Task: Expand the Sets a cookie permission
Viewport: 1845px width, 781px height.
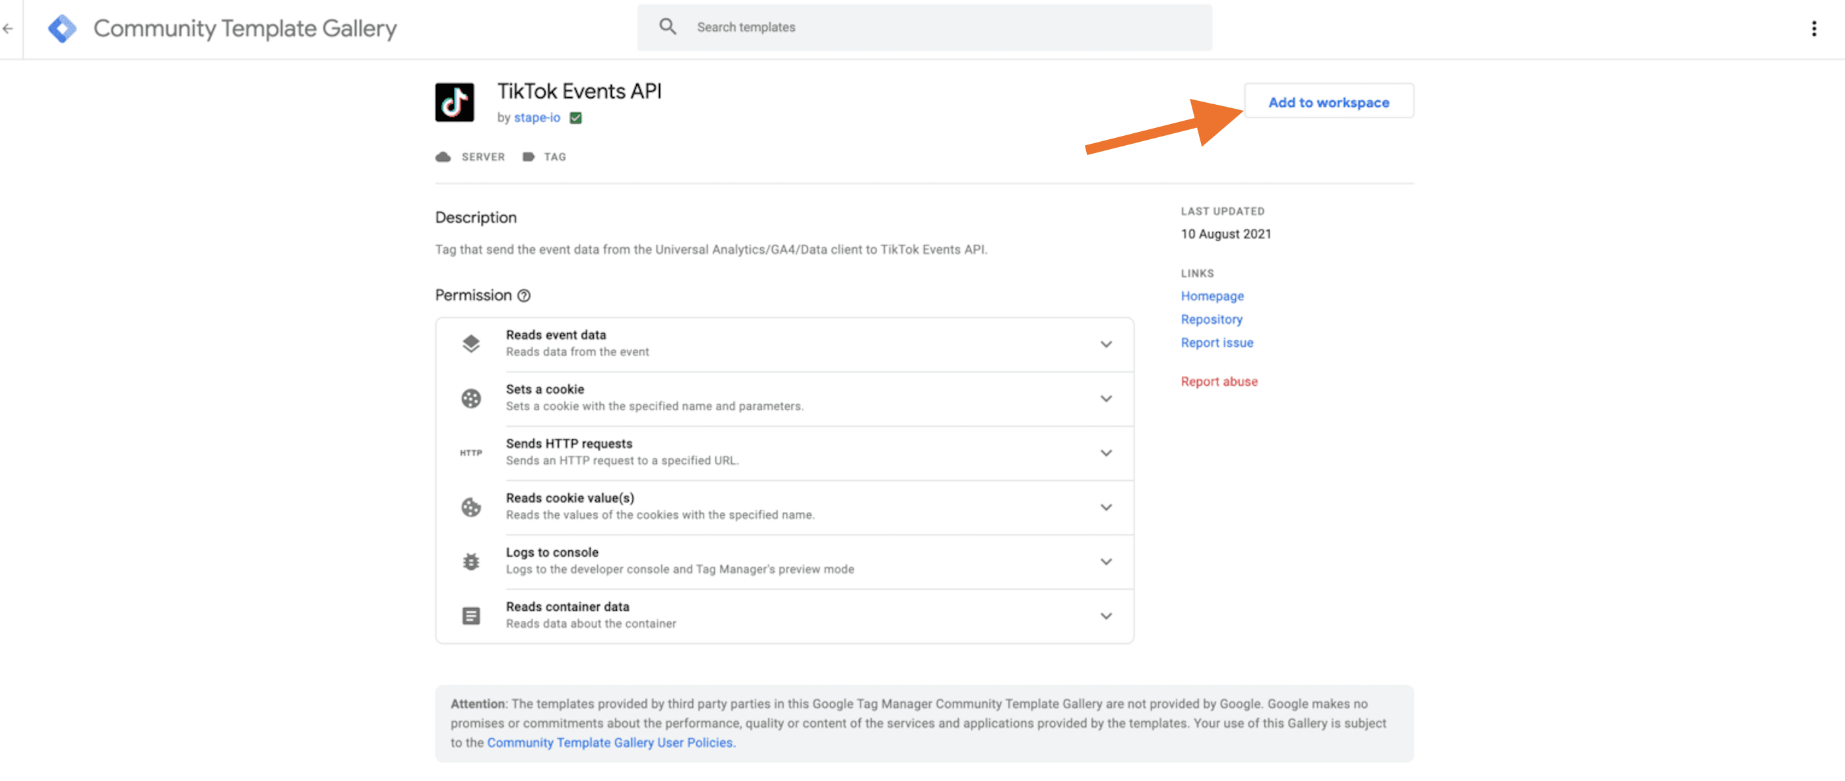Action: coord(1106,398)
